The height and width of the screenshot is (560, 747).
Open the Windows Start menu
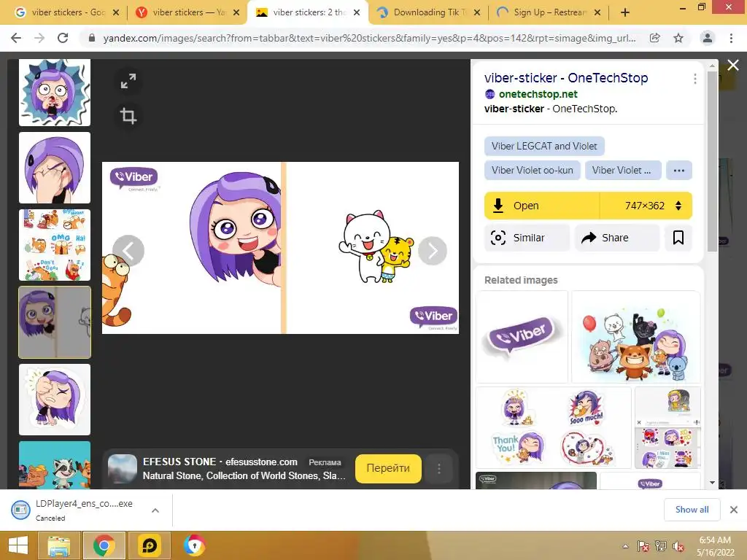point(18,545)
